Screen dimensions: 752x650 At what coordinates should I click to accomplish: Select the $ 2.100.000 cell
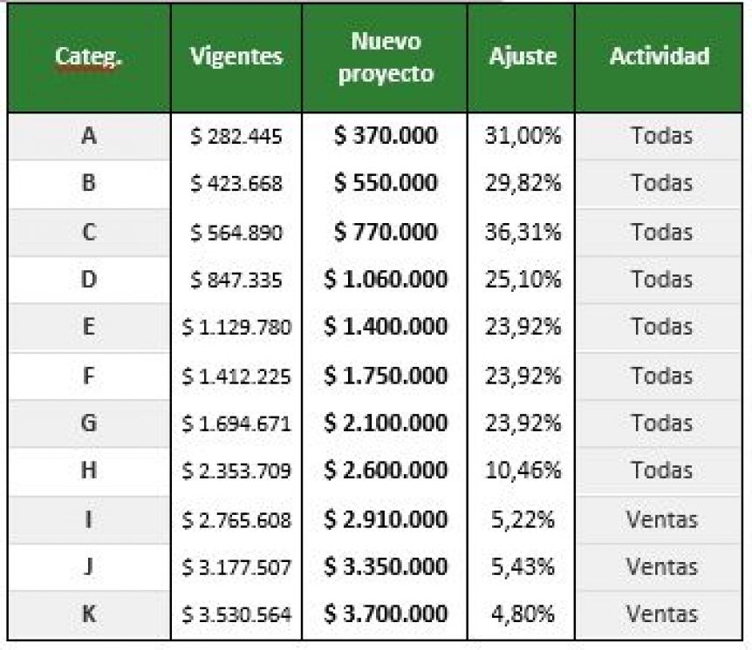click(385, 423)
